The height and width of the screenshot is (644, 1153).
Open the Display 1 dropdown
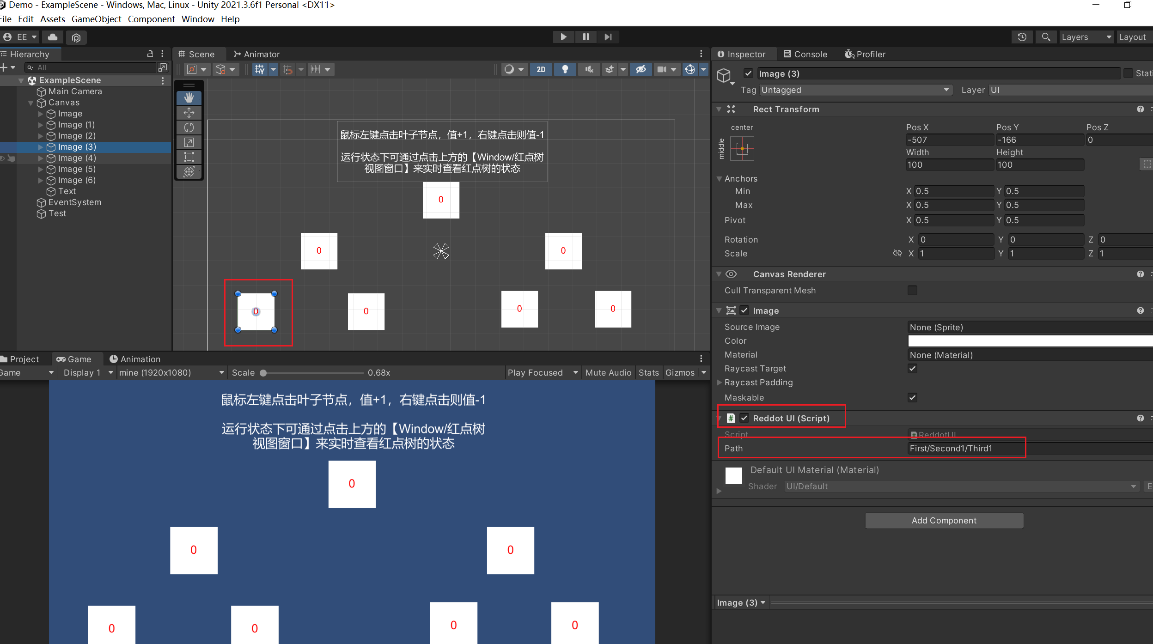pos(88,373)
